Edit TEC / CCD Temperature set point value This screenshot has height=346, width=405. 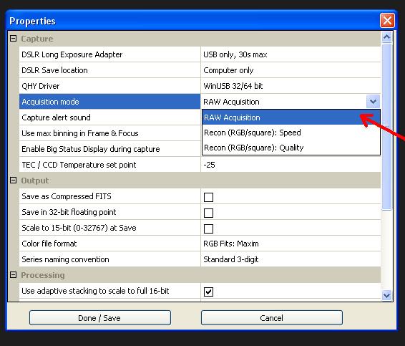pos(291,165)
